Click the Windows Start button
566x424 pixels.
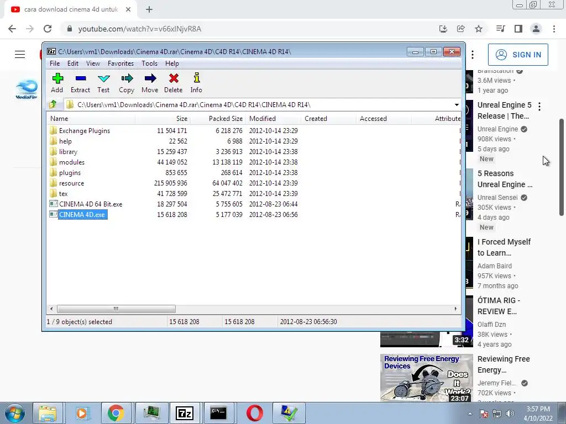click(x=14, y=413)
